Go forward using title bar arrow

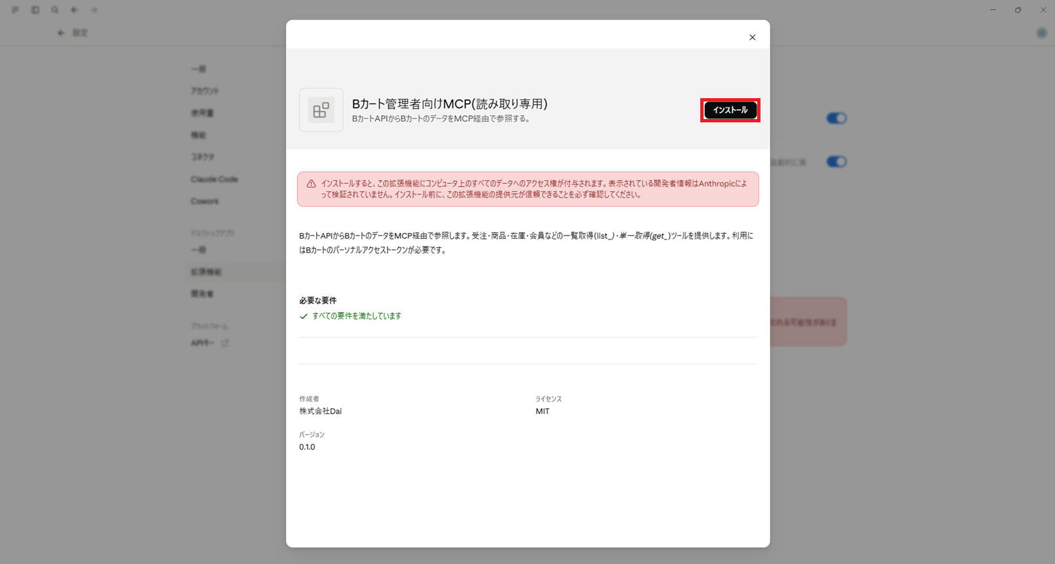click(x=94, y=10)
